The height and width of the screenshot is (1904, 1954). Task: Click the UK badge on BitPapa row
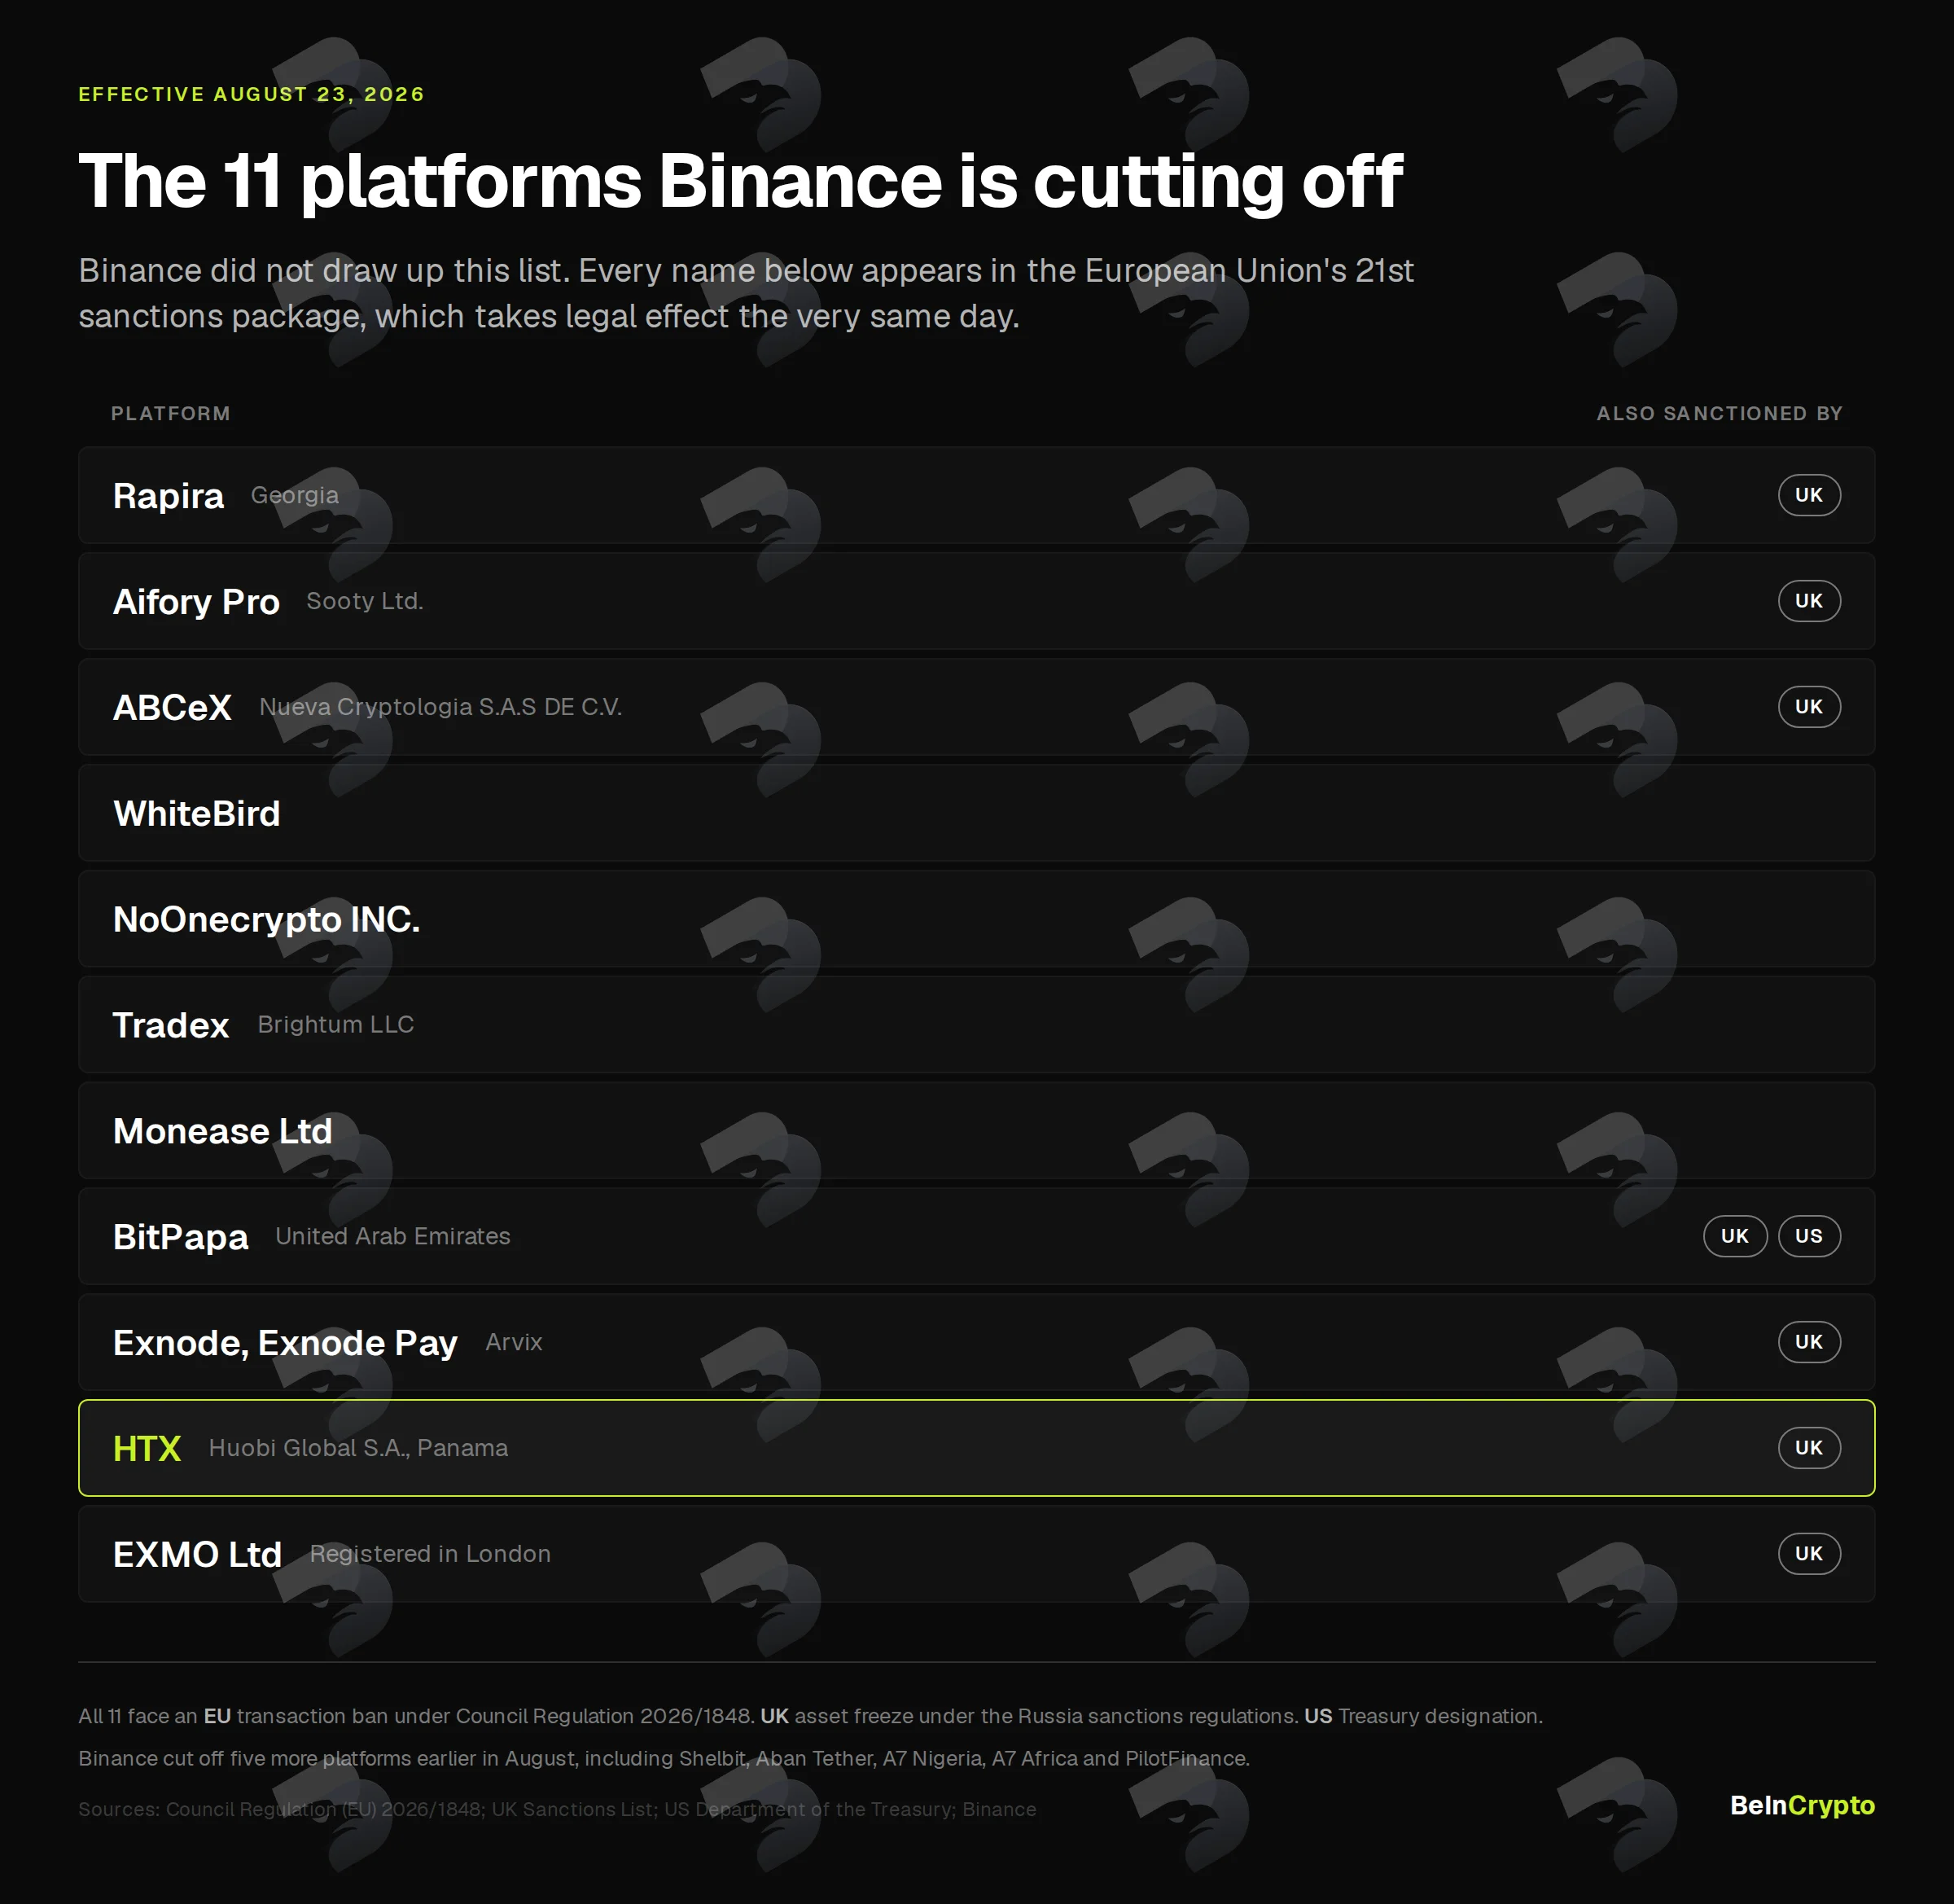point(1734,1236)
